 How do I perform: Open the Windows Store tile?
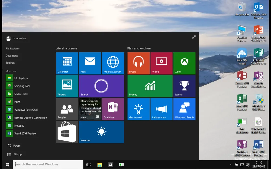(x=67, y=132)
